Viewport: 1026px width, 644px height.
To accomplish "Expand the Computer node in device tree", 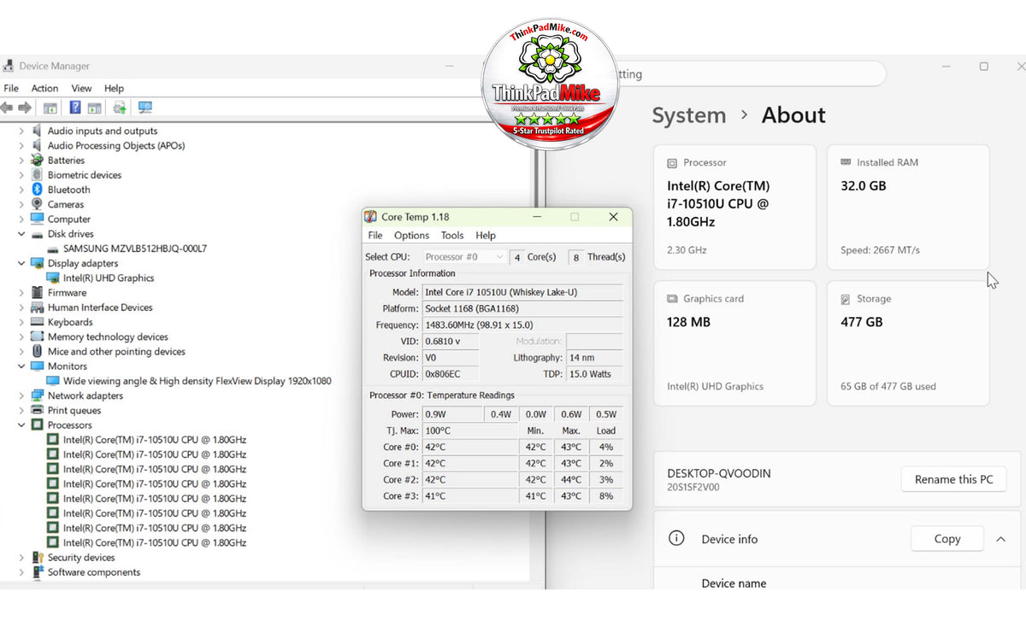I will (21, 220).
